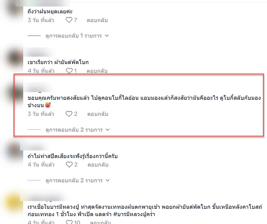Reply to ขอบคุณครับหายสงสัยแล้ว comment

[x=98, y=114]
